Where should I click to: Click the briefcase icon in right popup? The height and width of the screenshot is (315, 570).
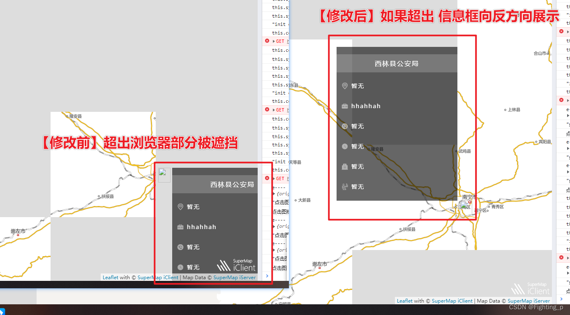pos(345,106)
